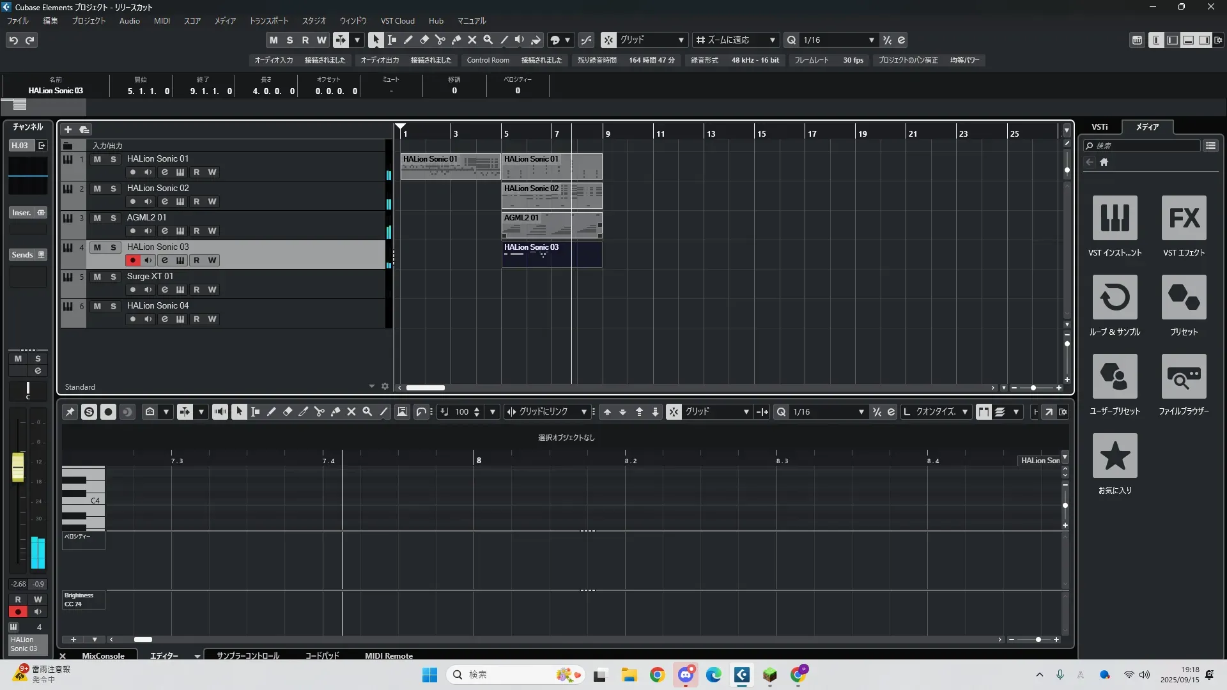Select the Scissors split tool in main toolbar
The image size is (1227, 690).
(440, 40)
